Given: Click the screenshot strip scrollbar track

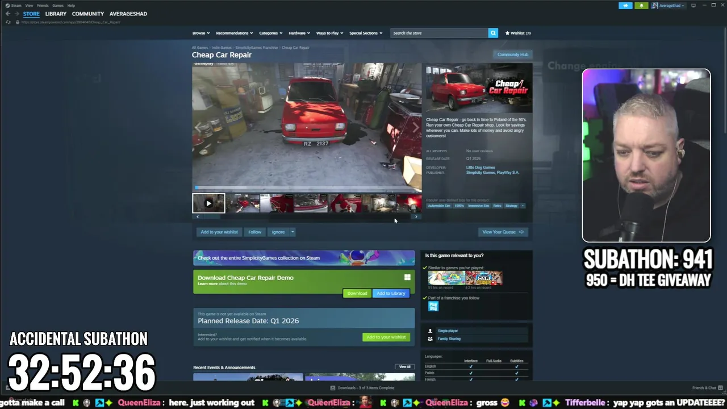Looking at the screenshot, I should 307,216.
